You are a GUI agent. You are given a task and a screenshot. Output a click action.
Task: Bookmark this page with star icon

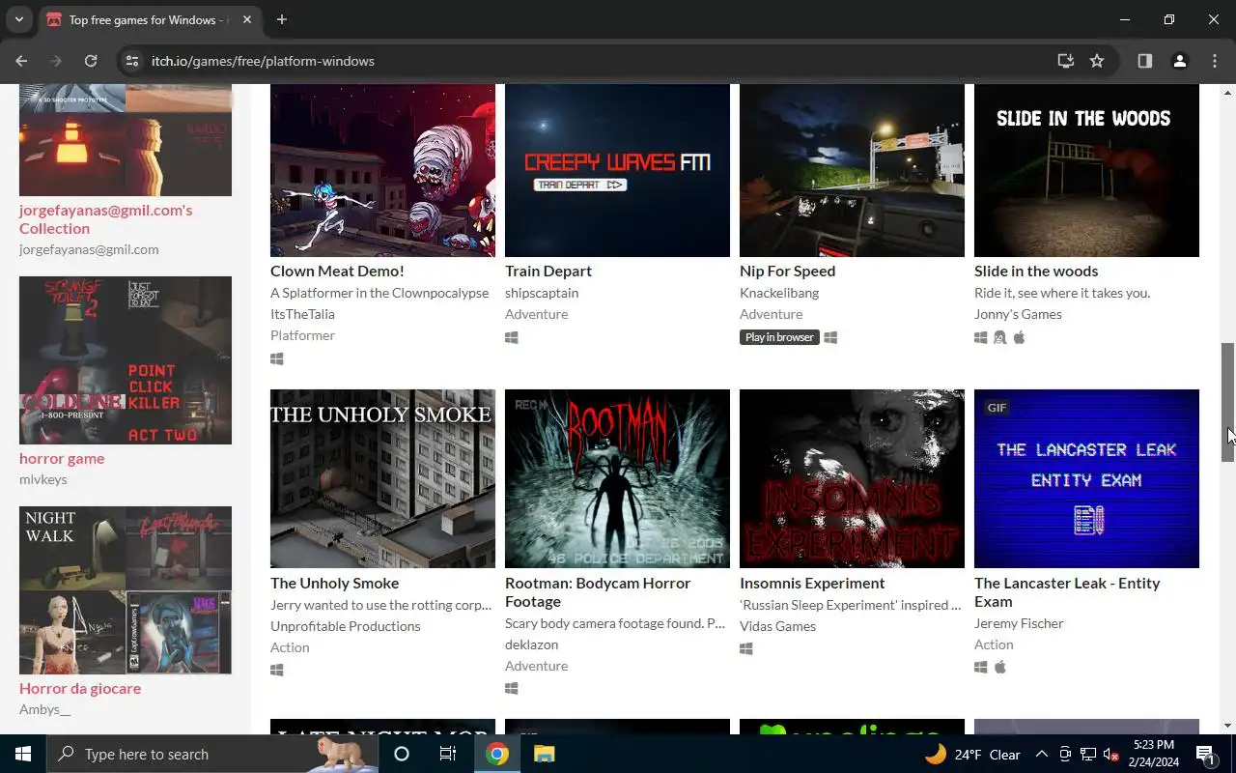pos(1097,61)
